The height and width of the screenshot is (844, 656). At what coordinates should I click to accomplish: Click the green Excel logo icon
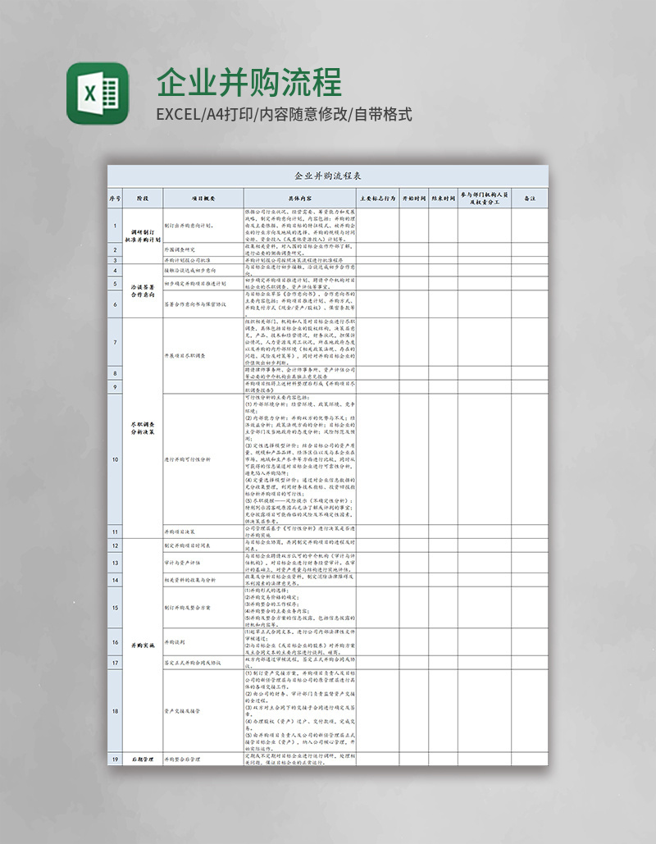(x=98, y=94)
